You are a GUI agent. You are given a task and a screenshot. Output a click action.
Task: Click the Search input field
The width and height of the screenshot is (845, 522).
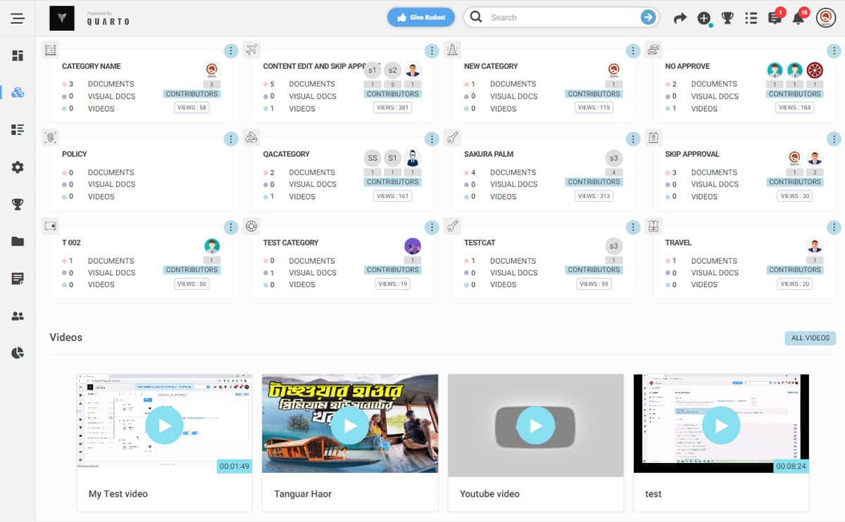(556, 18)
